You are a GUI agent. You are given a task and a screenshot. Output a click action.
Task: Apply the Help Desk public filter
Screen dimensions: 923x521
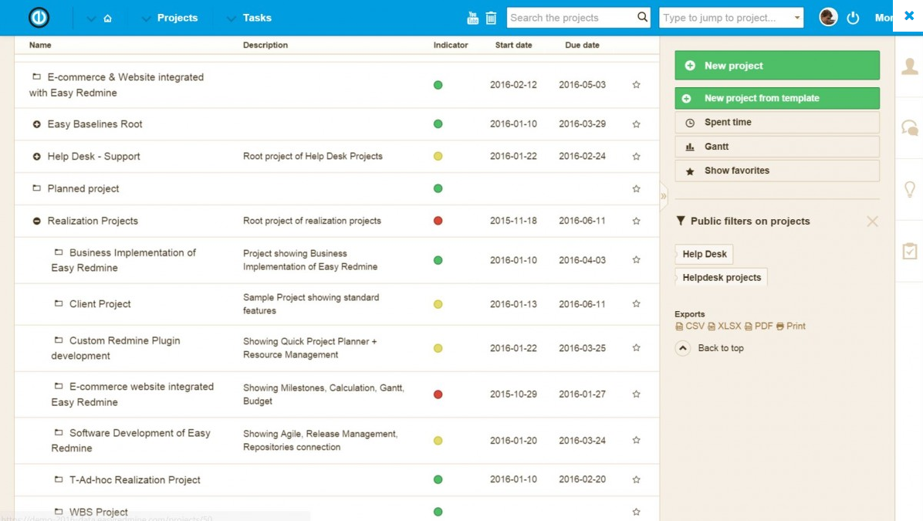(x=704, y=254)
